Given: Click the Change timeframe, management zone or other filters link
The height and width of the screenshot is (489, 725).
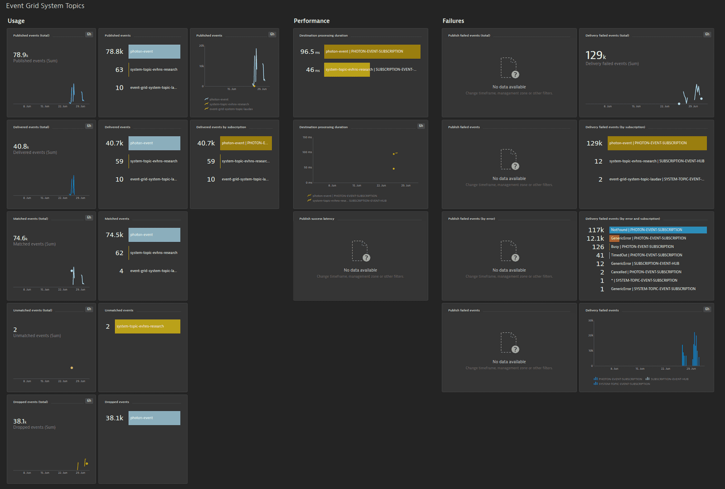Looking at the screenshot, I should point(509,93).
